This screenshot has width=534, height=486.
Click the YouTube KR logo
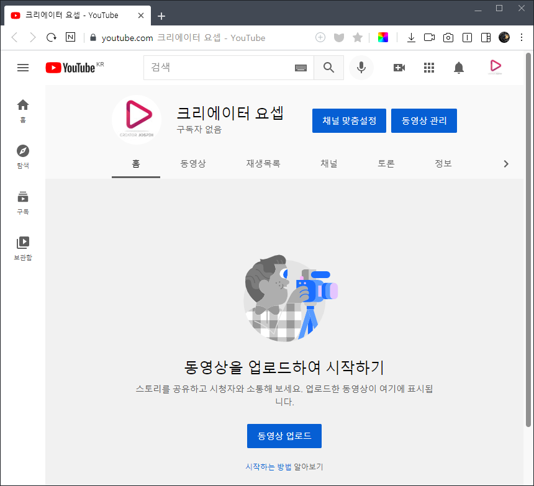(x=75, y=68)
